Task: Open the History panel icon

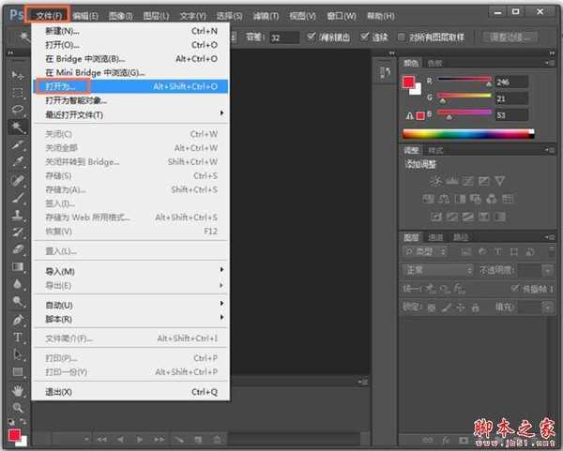Action: (385, 72)
